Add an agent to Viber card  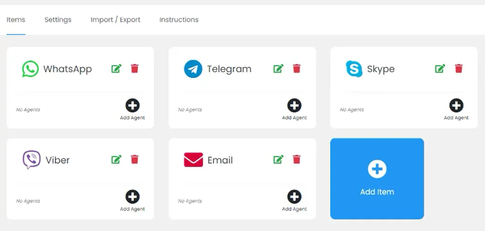tap(132, 201)
